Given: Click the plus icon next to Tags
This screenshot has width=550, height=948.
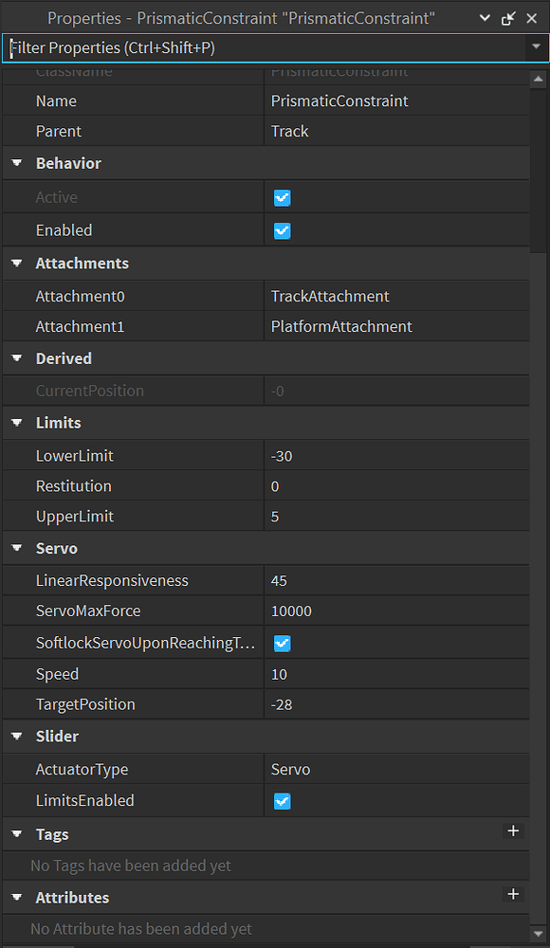Looking at the screenshot, I should click(x=513, y=831).
